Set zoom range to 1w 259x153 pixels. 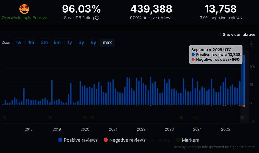19,42
